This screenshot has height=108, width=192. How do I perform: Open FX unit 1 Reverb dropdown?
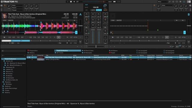click(x=18, y=8)
